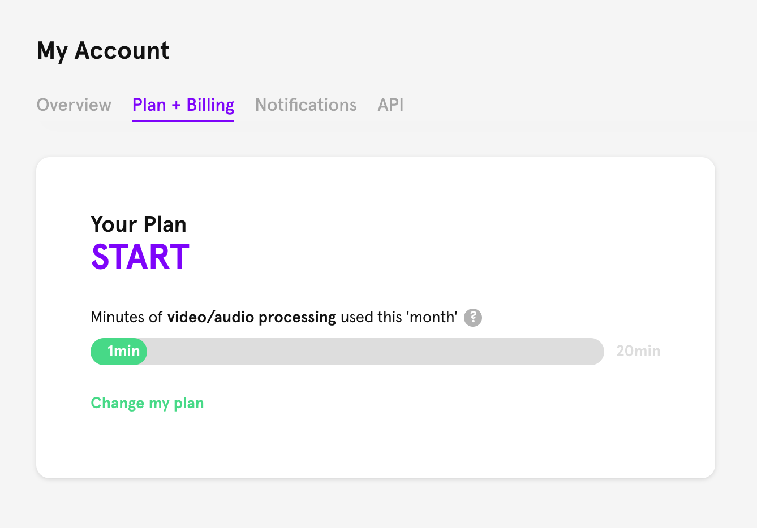Click the My Account page title
Viewport: 757px width, 528px height.
[x=103, y=51]
